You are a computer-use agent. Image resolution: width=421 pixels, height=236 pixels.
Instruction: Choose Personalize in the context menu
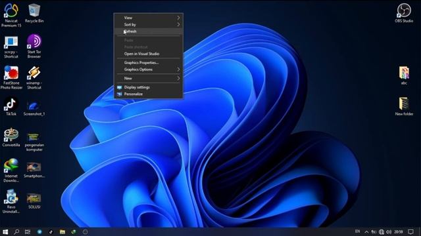(x=149, y=94)
